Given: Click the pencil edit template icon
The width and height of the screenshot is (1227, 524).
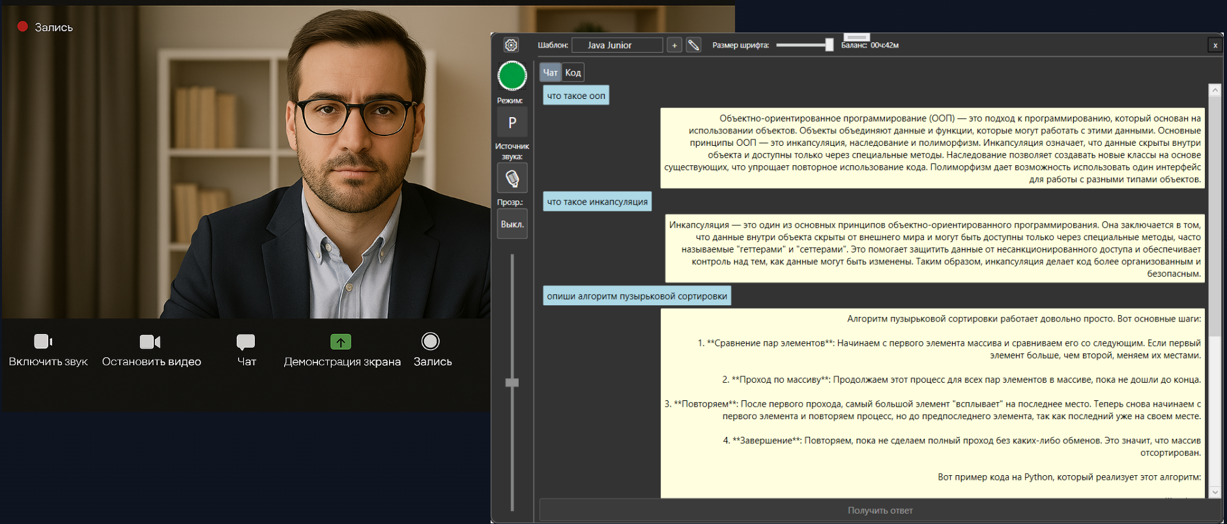Looking at the screenshot, I should click(x=693, y=45).
